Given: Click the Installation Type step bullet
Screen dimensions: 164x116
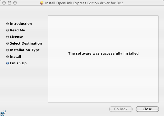Looking at the screenshot, I should coord(7,50).
